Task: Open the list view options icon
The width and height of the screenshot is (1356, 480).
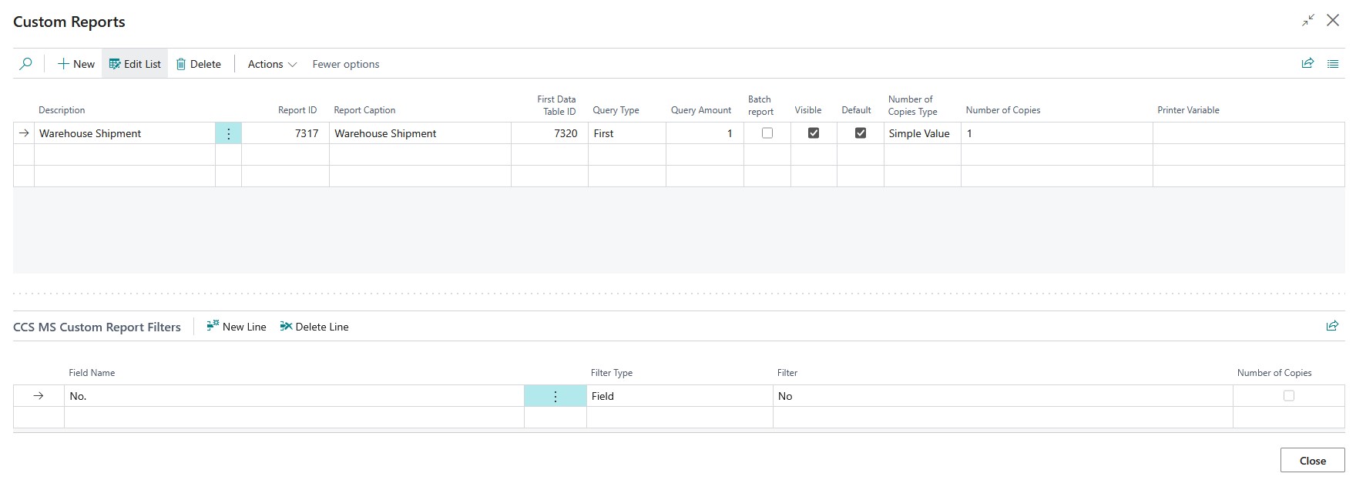Action: pyautogui.click(x=1333, y=64)
